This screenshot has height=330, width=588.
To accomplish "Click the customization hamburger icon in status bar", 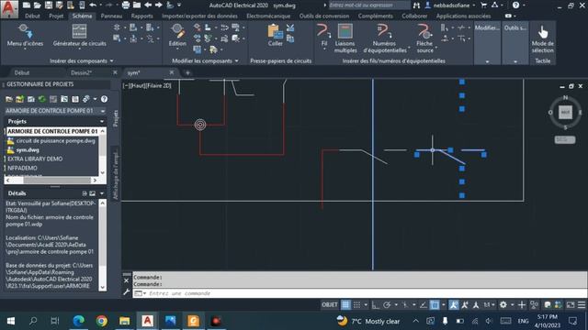I will click(x=582, y=305).
